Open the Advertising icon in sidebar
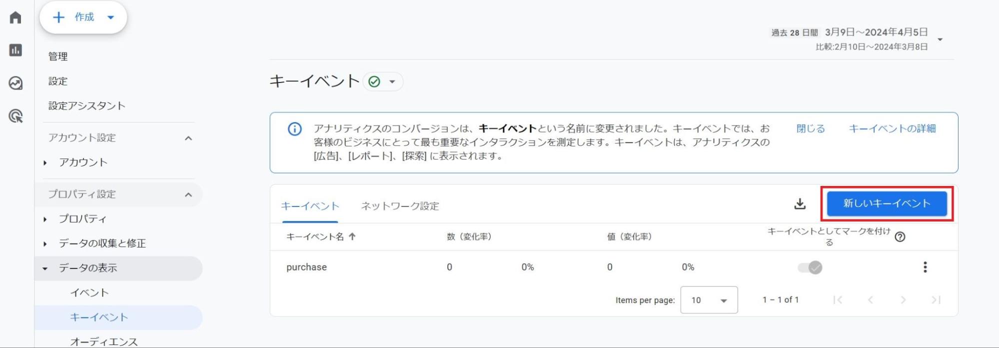 coord(15,116)
